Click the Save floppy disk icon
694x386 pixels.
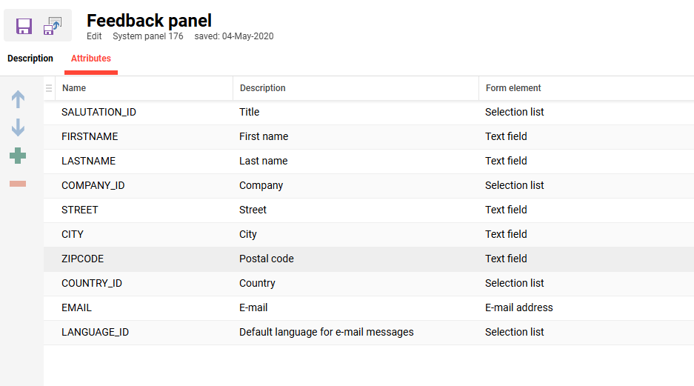point(24,26)
